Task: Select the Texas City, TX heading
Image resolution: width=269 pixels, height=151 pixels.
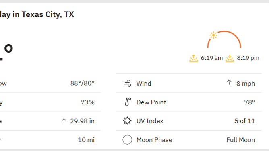Action: pyautogui.click(x=37, y=14)
